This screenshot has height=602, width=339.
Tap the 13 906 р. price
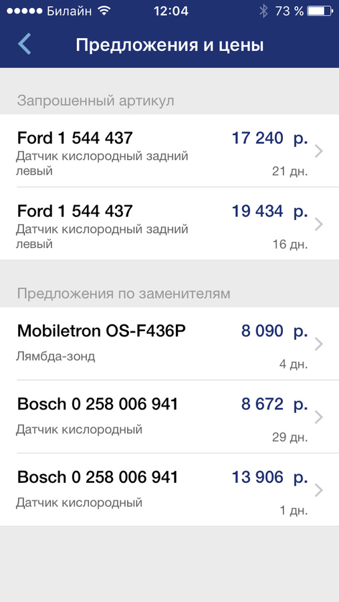click(x=270, y=477)
